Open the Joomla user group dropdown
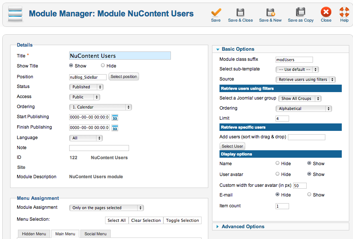This screenshot has width=353, height=239. (299, 98)
